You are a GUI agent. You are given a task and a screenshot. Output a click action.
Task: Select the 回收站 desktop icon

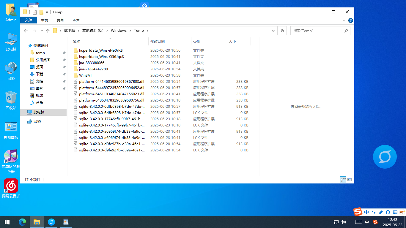coord(11,100)
